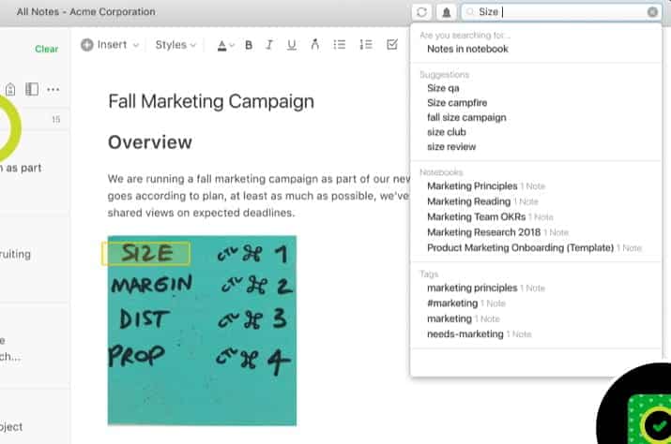Choose the size club suggestion
Image resolution: width=671 pixels, height=444 pixels.
(446, 132)
